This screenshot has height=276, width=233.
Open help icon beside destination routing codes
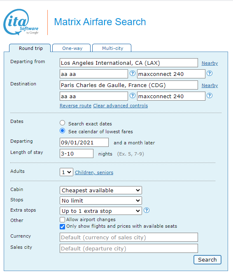click(x=133, y=96)
